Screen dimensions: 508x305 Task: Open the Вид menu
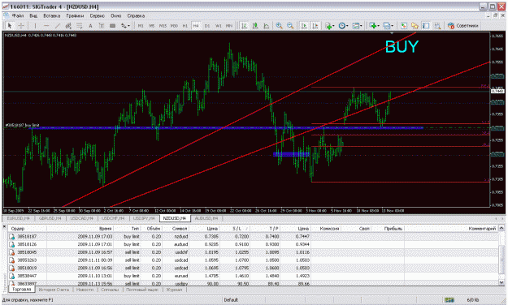click(33, 15)
